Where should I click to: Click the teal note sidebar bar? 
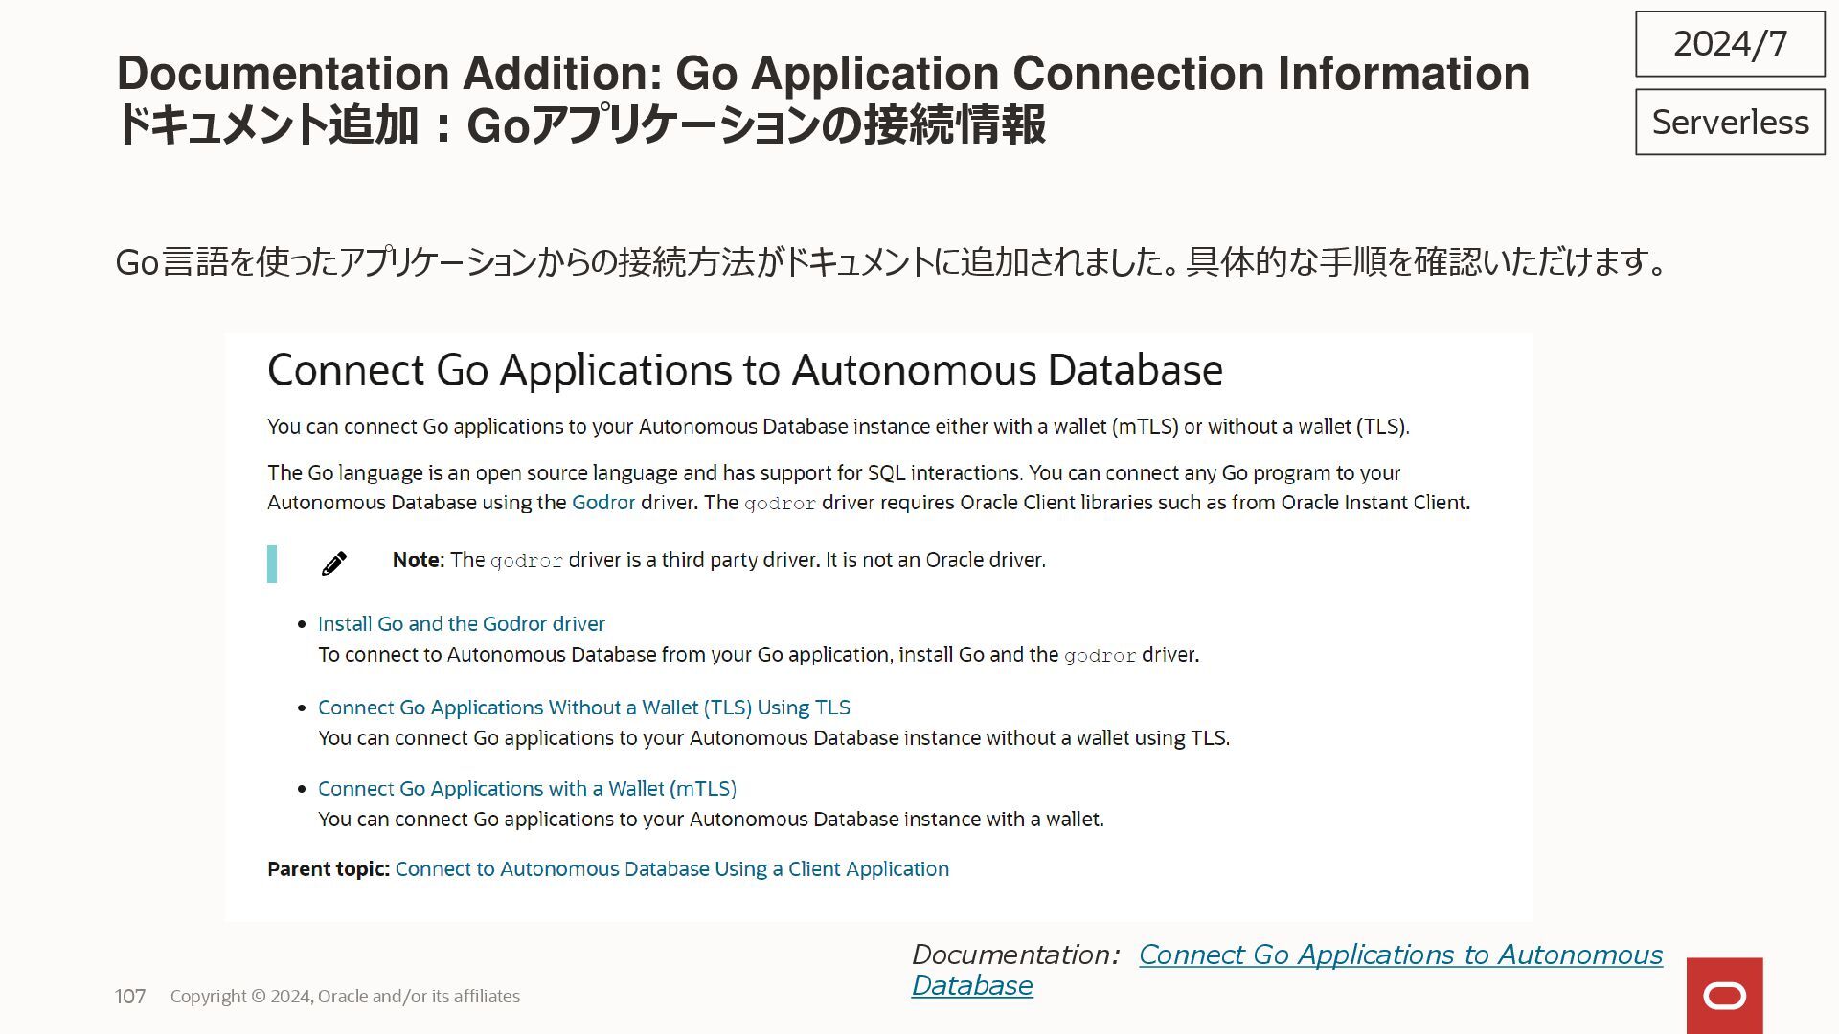(x=272, y=564)
